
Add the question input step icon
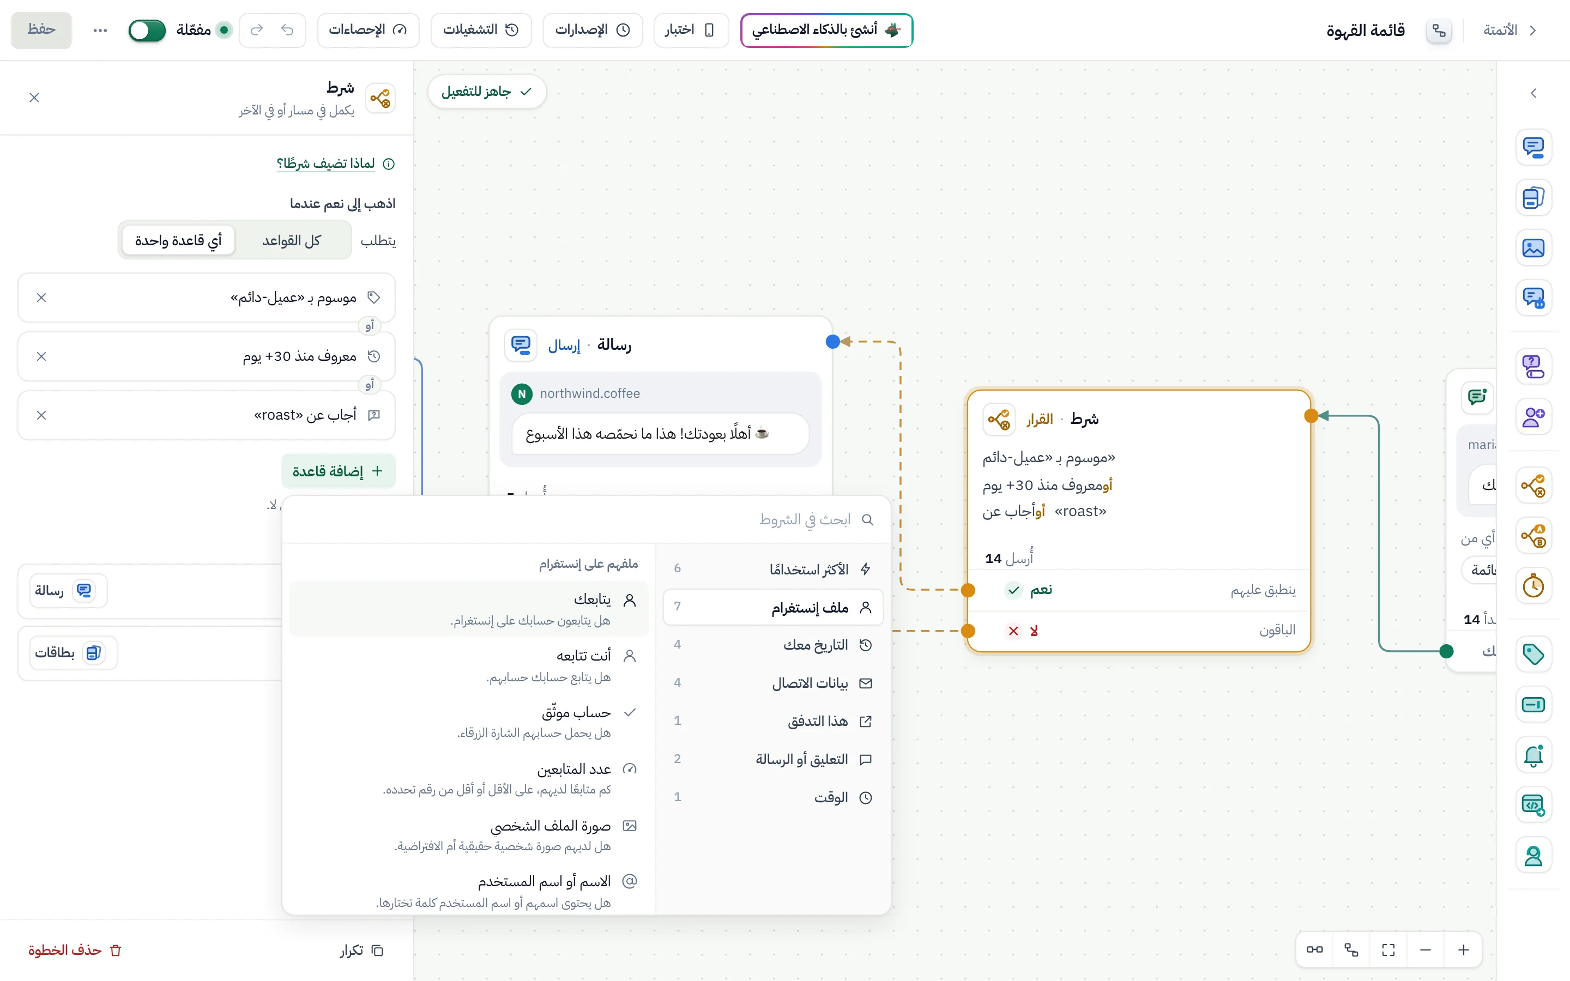point(1533,367)
